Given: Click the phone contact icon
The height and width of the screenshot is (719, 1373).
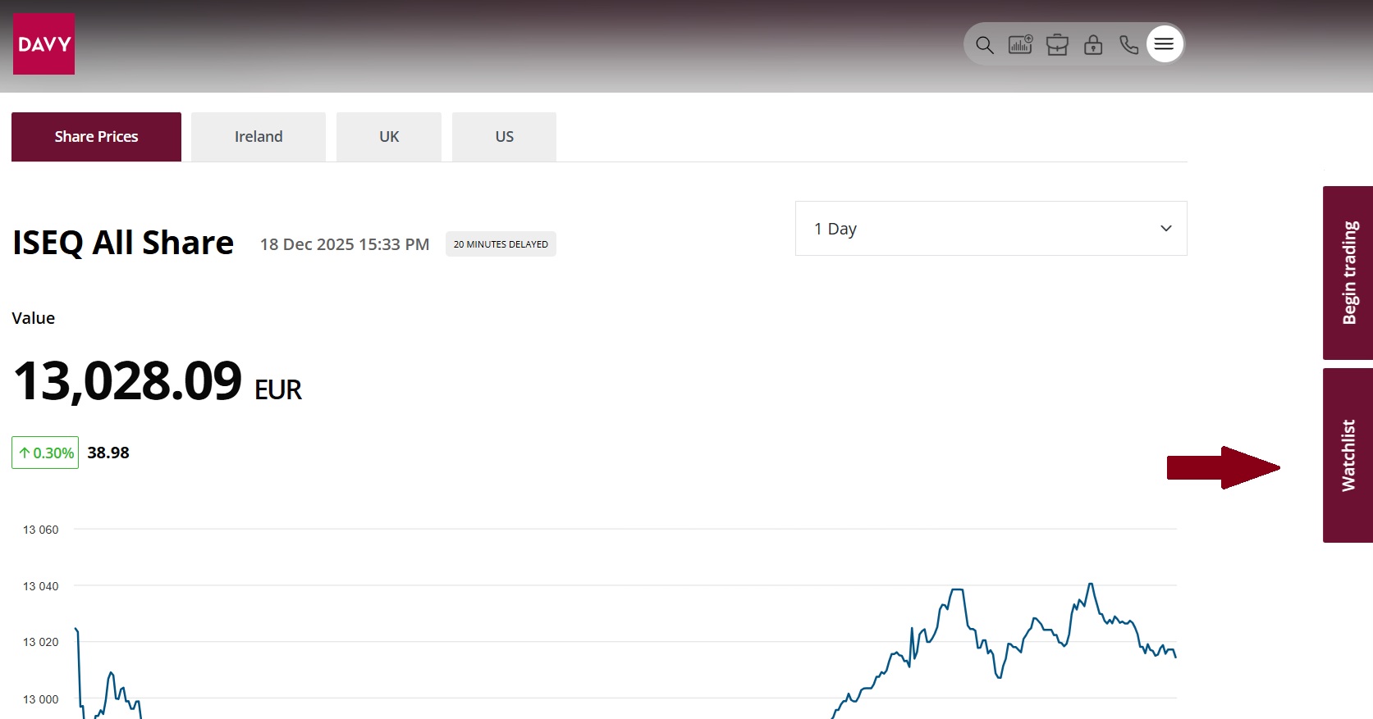Looking at the screenshot, I should click(x=1129, y=44).
